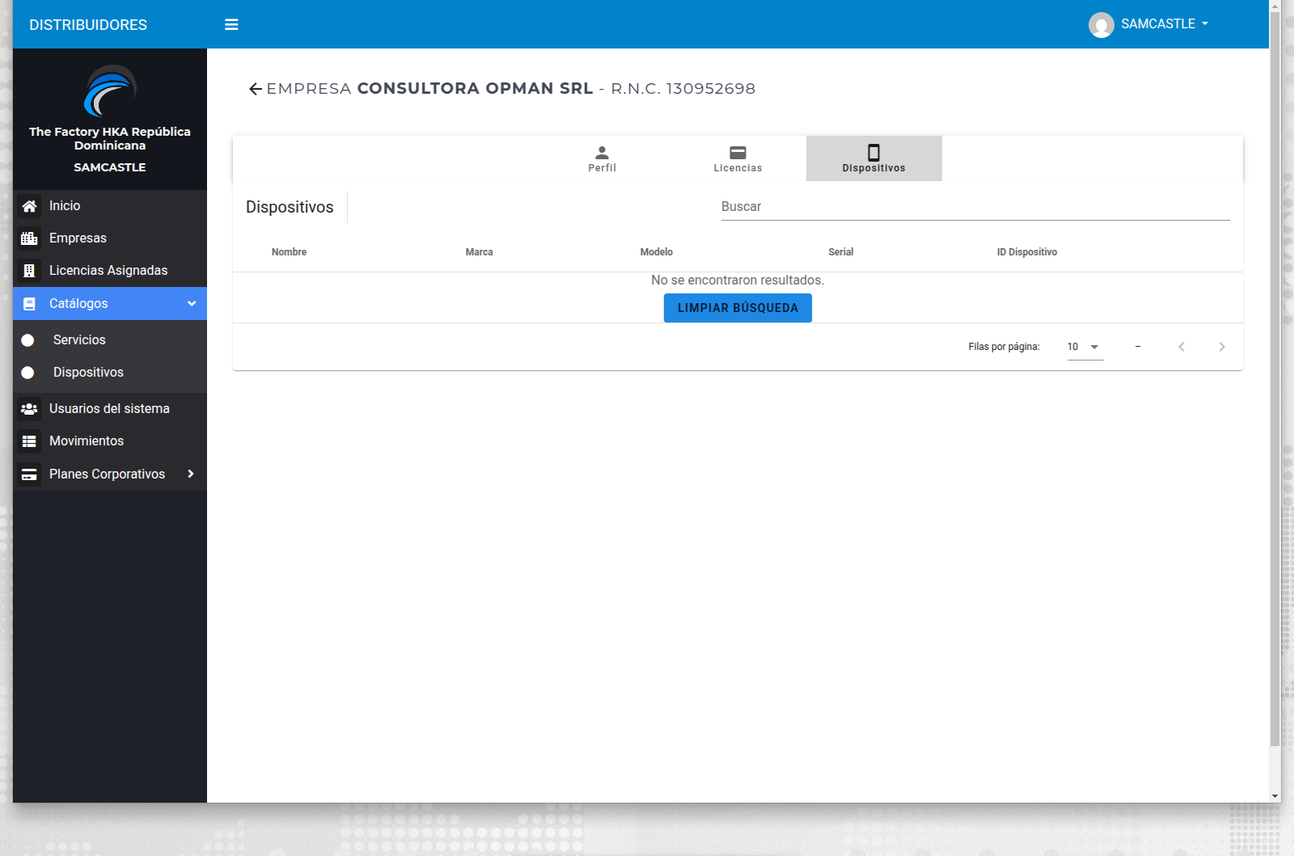
Task: Click the Catálogos book icon
Action: click(x=29, y=304)
